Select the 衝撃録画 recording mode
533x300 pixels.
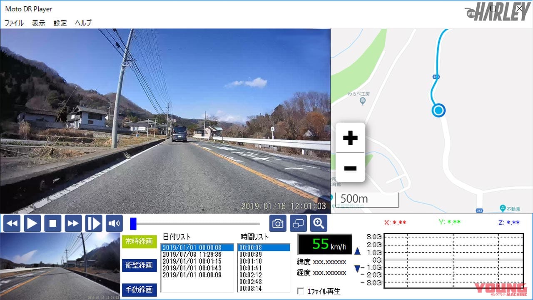point(139,265)
